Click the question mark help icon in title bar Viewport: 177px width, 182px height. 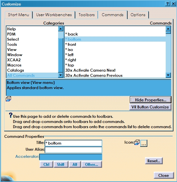168,4
